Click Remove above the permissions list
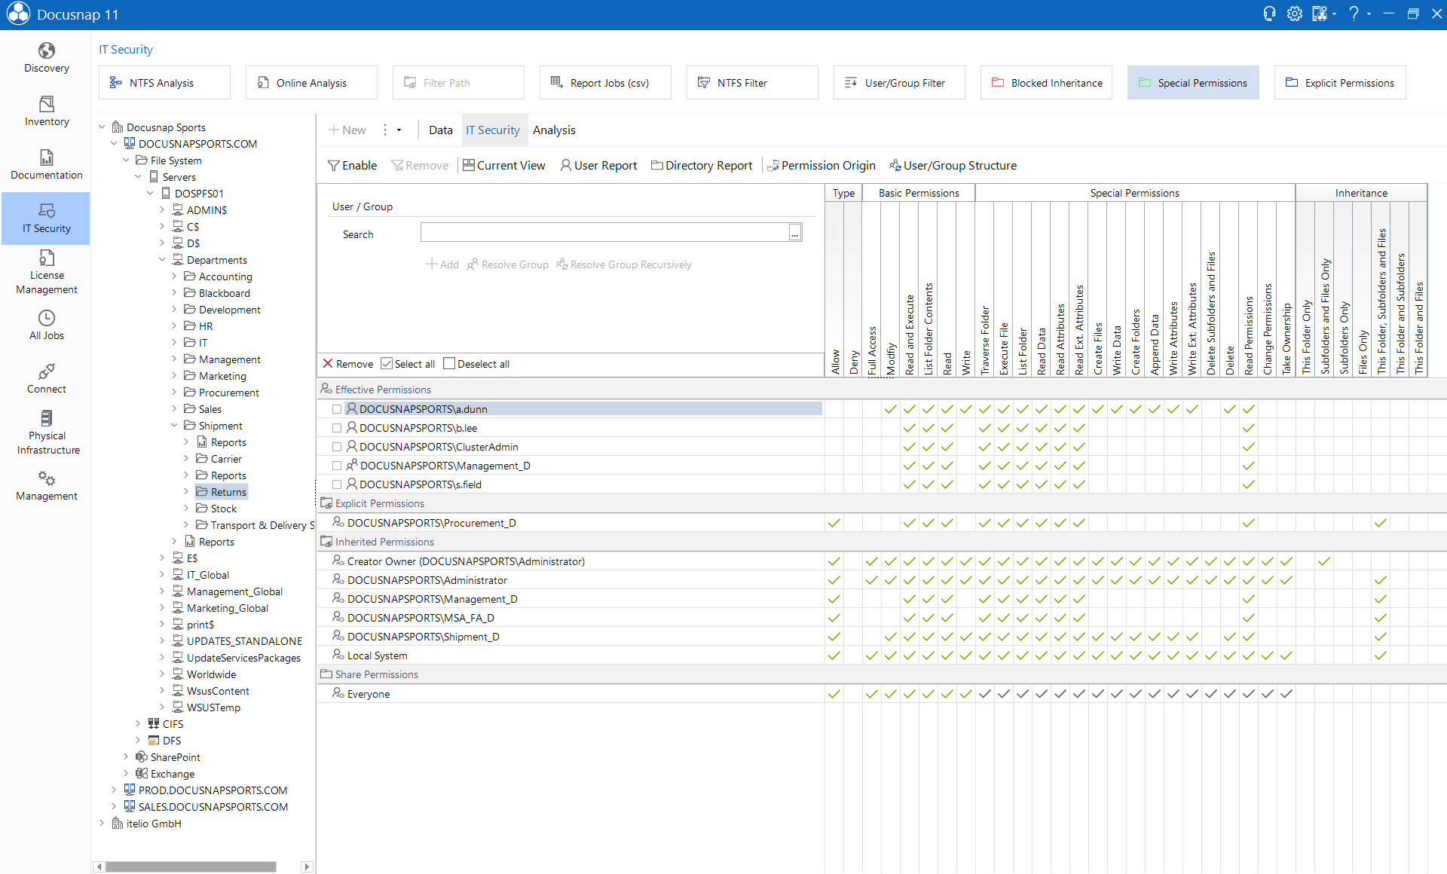The height and width of the screenshot is (874, 1447). click(348, 364)
